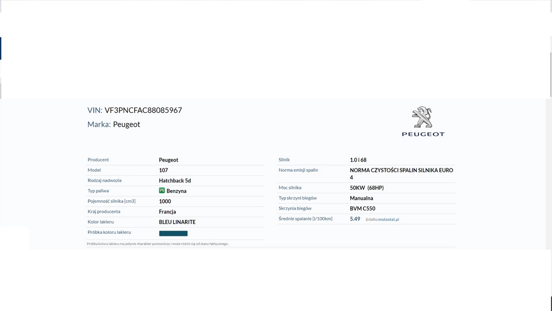This screenshot has width=552, height=311.
Task: Click the Peugeot lion logo
Action: [x=423, y=121]
